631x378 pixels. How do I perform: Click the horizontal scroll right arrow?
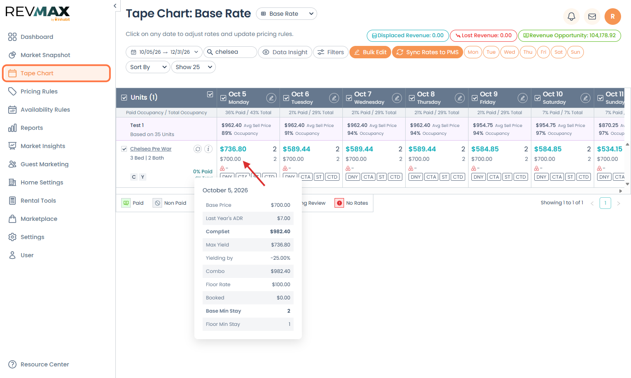pyautogui.click(x=620, y=191)
